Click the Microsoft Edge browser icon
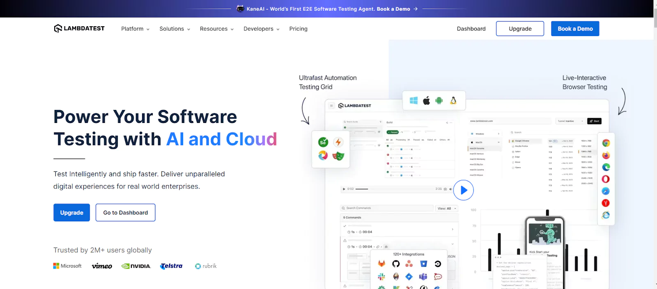 (x=606, y=167)
